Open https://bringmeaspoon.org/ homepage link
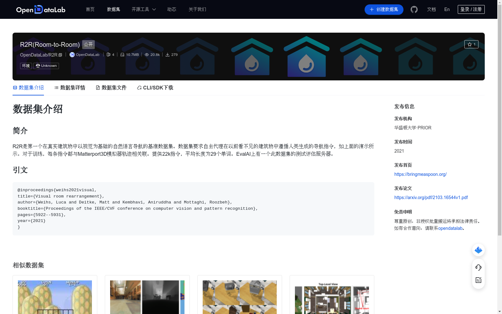Screen dimensions: 502x314 pyautogui.click(x=420, y=174)
